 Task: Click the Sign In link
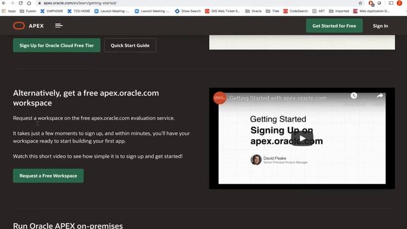click(380, 26)
